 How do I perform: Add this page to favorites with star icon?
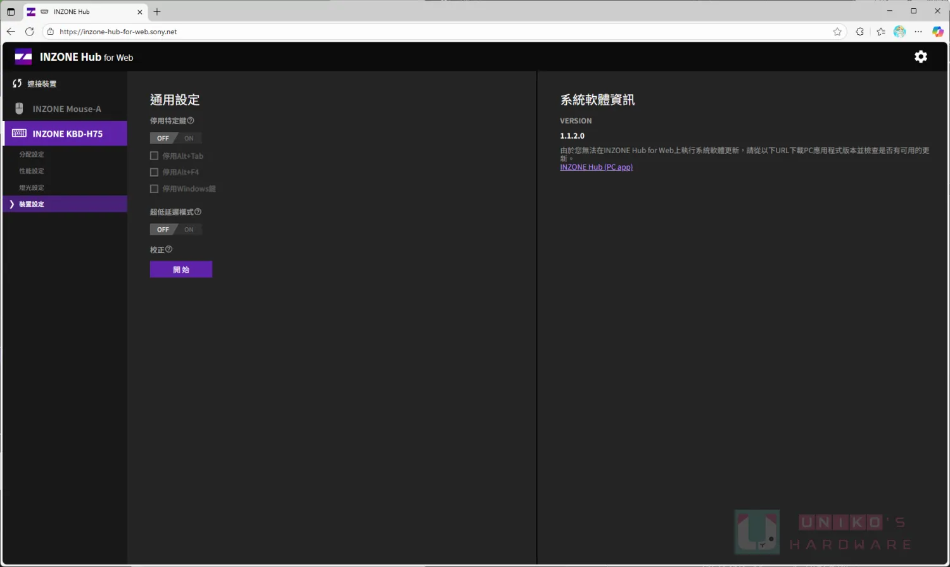point(837,32)
